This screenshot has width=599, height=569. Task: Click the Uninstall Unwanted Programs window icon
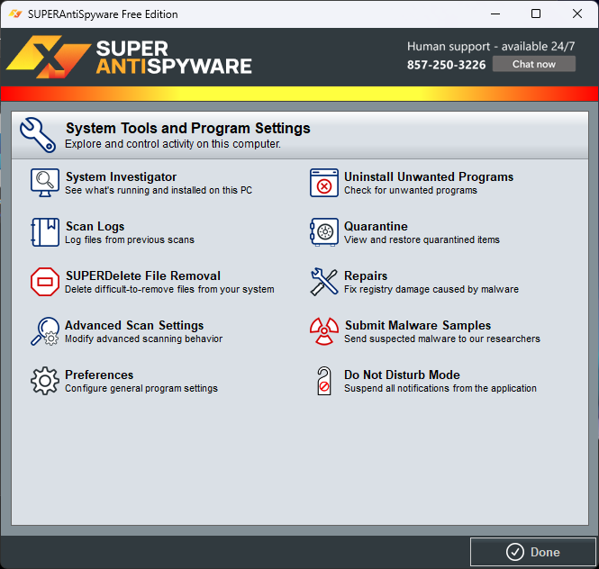coord(324,183)
